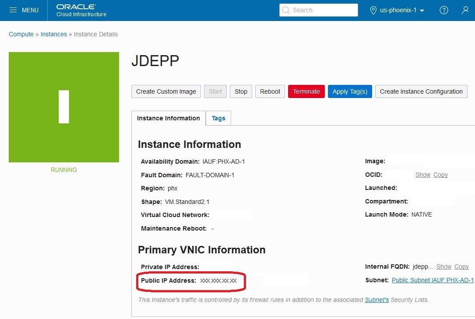Stop the JDEPP instance

click(241, 91)
